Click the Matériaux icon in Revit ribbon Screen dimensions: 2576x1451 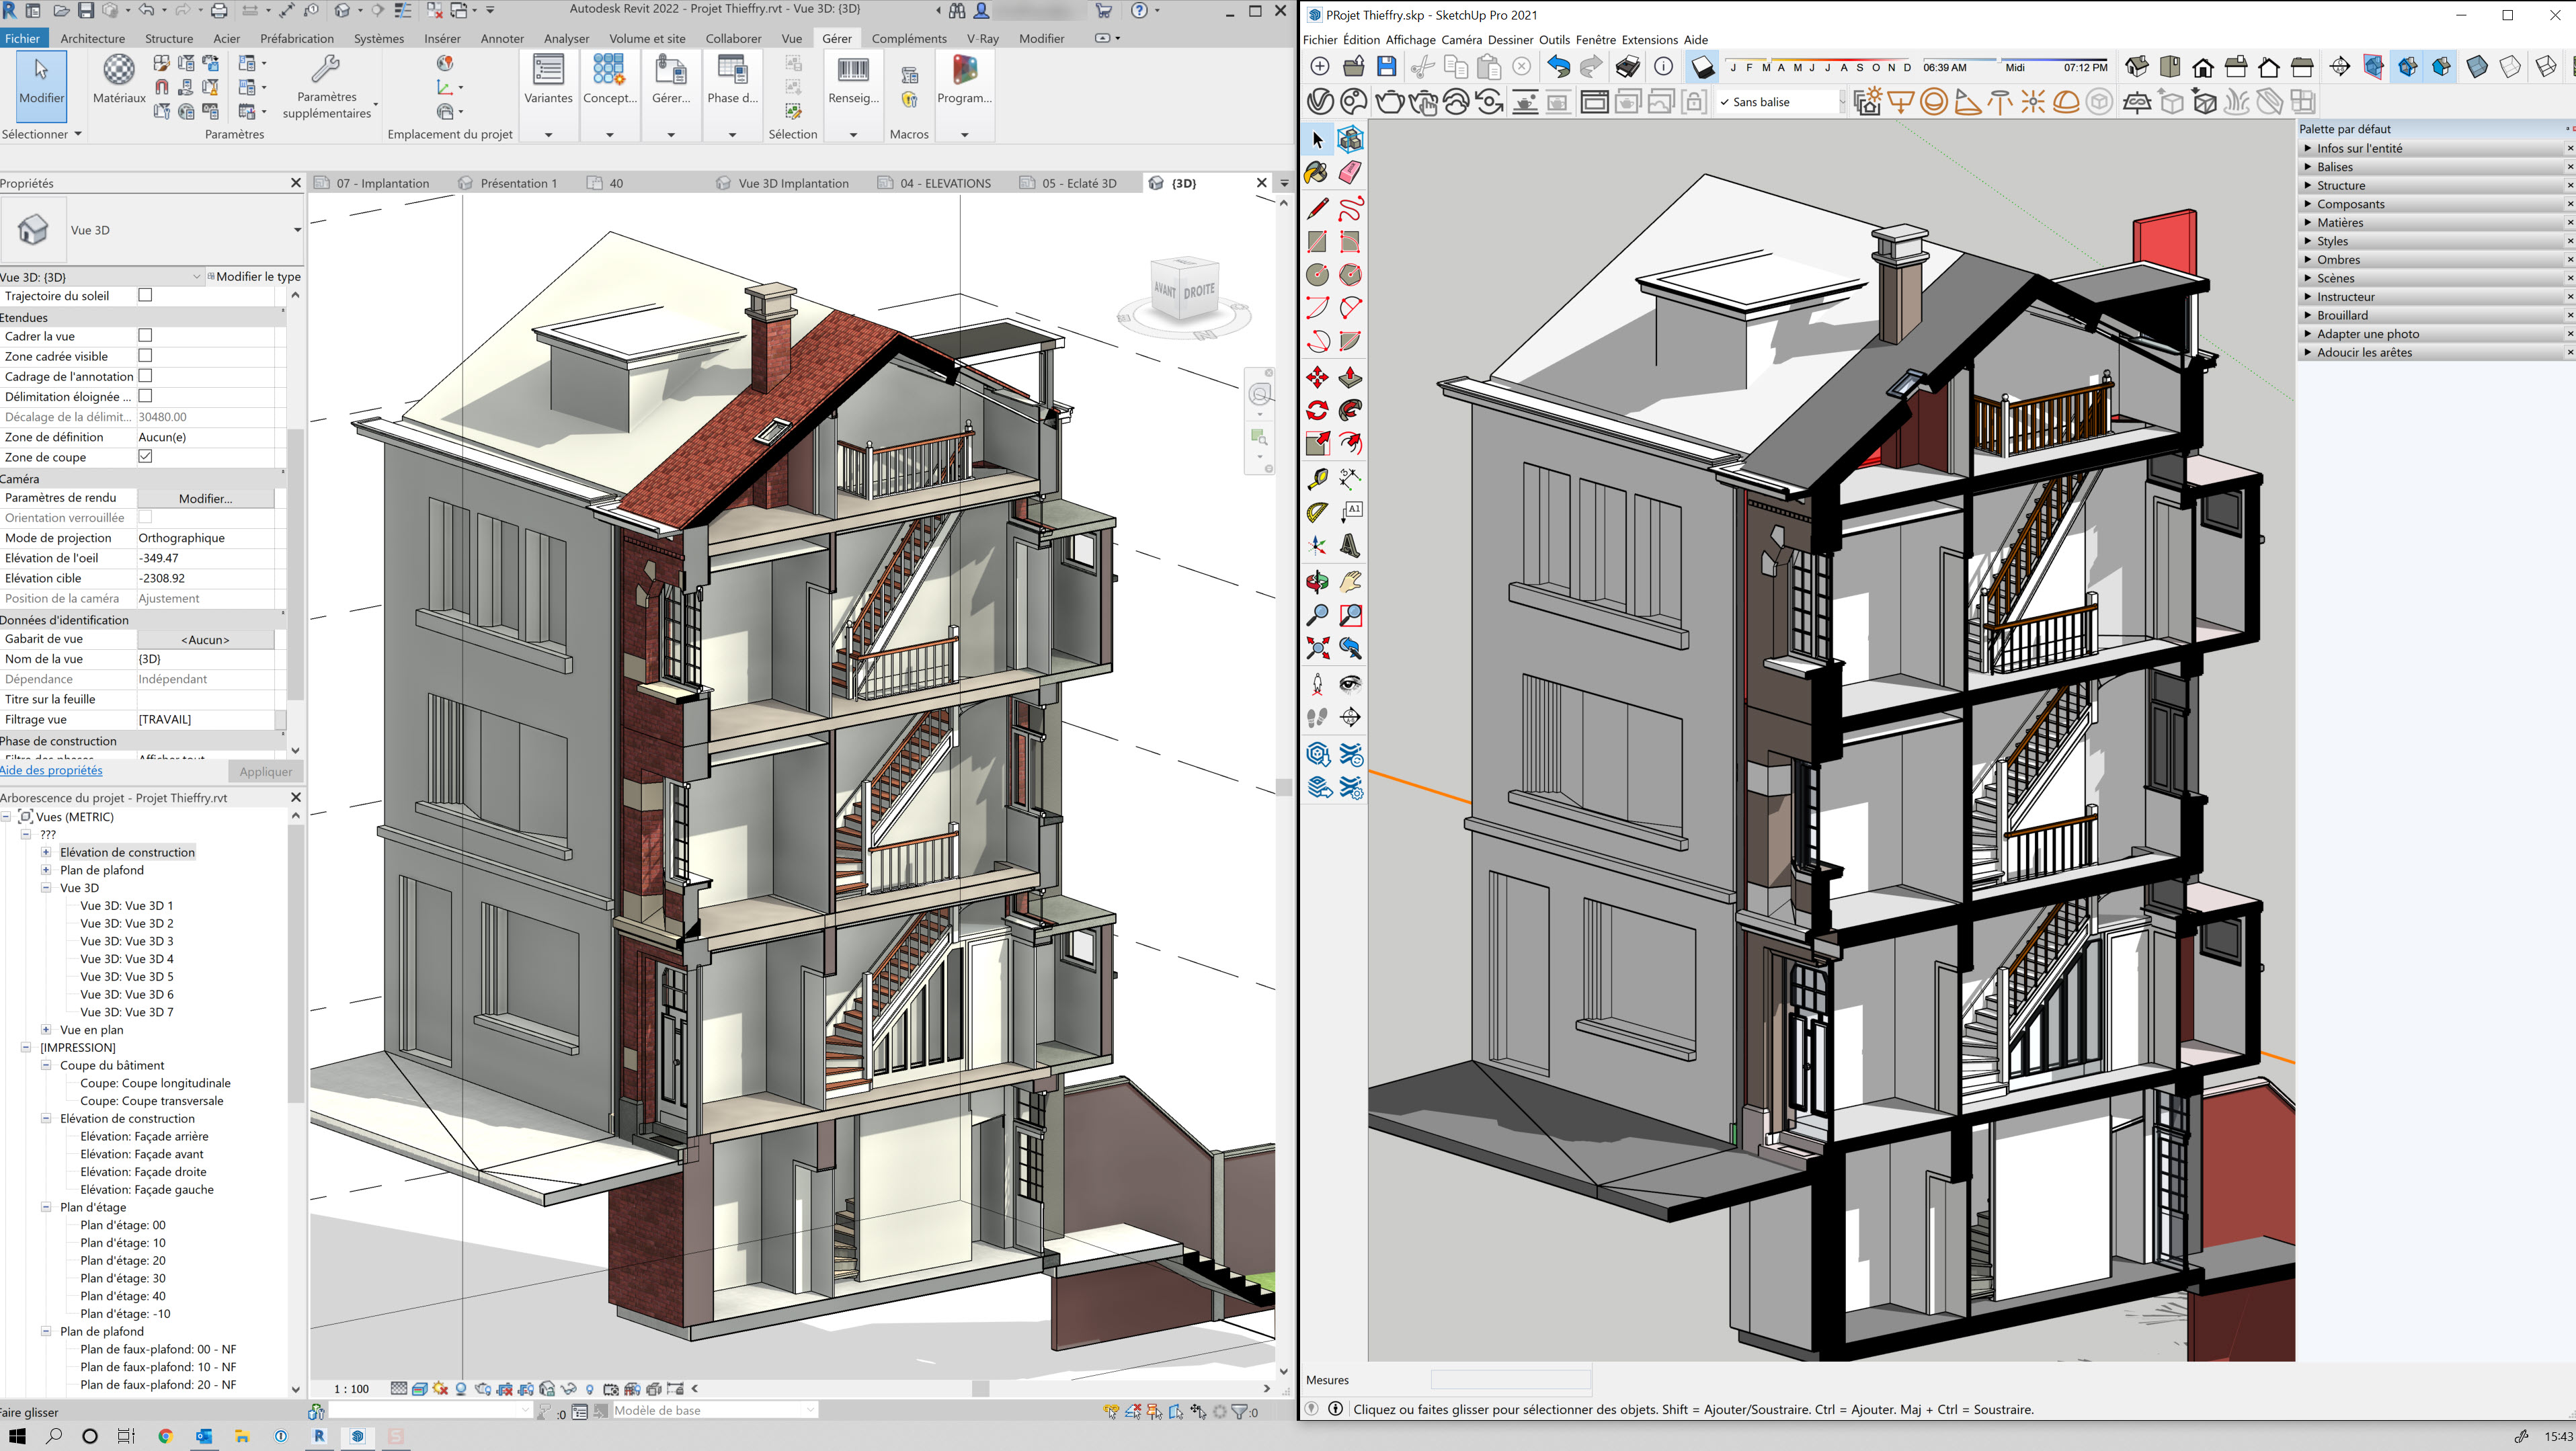pyautogui.click(x=119, y=78)
